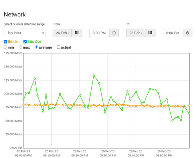Click the highest green Bits Out peak point
The image size is (196, 158).
coord(94,76)
